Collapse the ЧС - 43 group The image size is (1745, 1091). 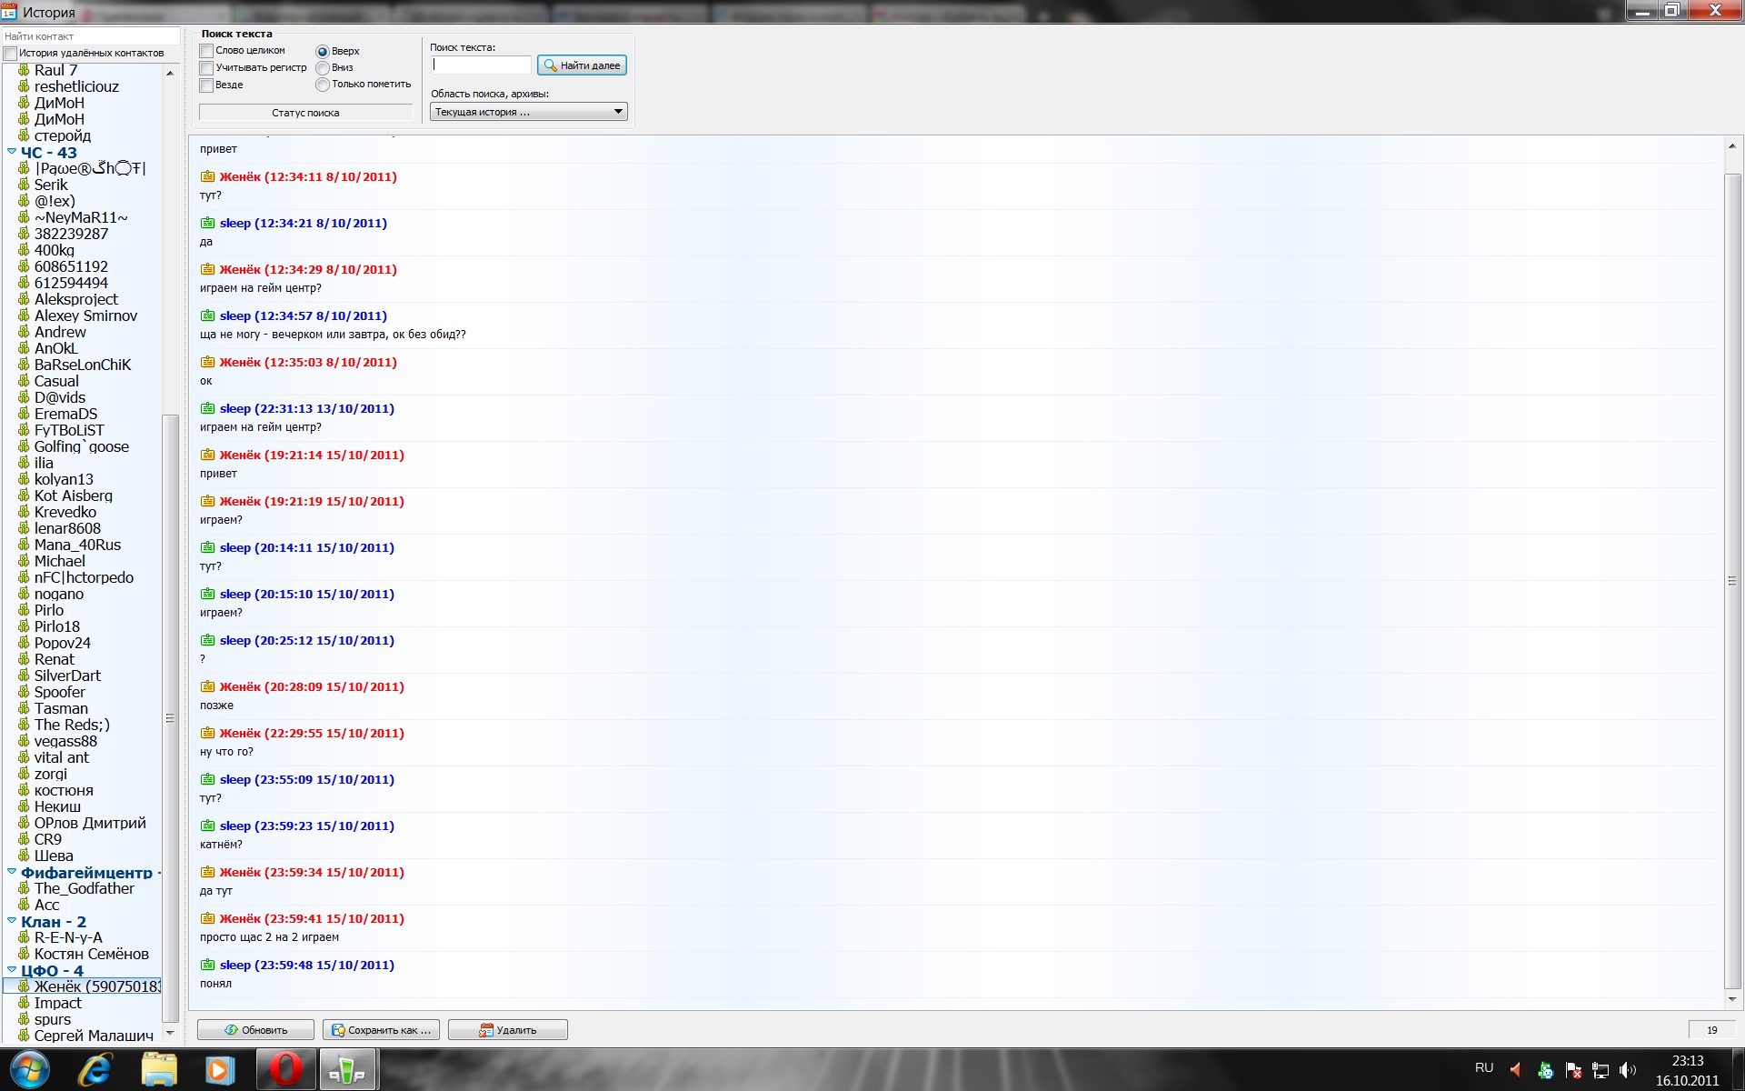[x=12, y=152]
